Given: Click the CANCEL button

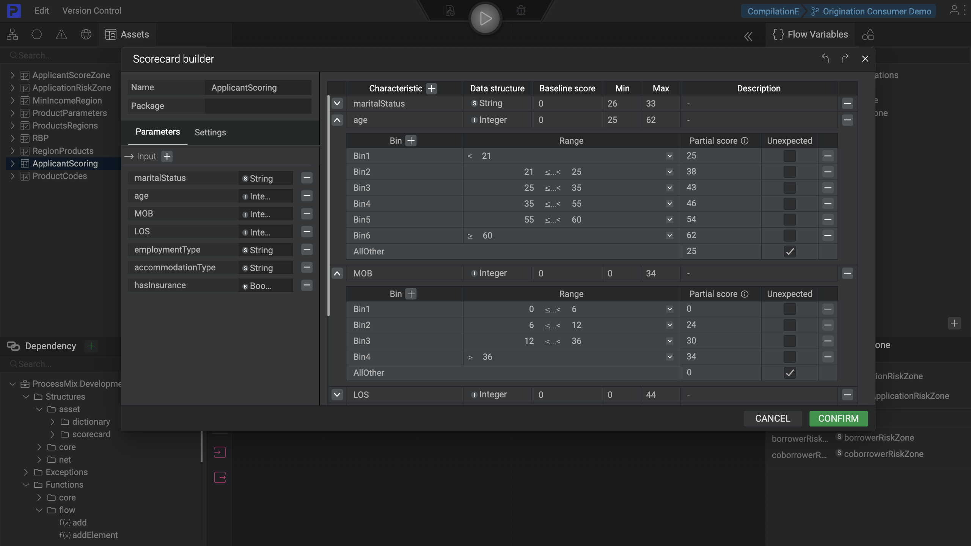Looking at the screenshot, I should pos(772,418).
